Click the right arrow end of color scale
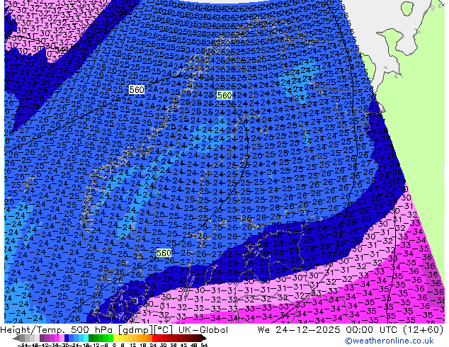 pyautogui.click(x=204, y=339)
